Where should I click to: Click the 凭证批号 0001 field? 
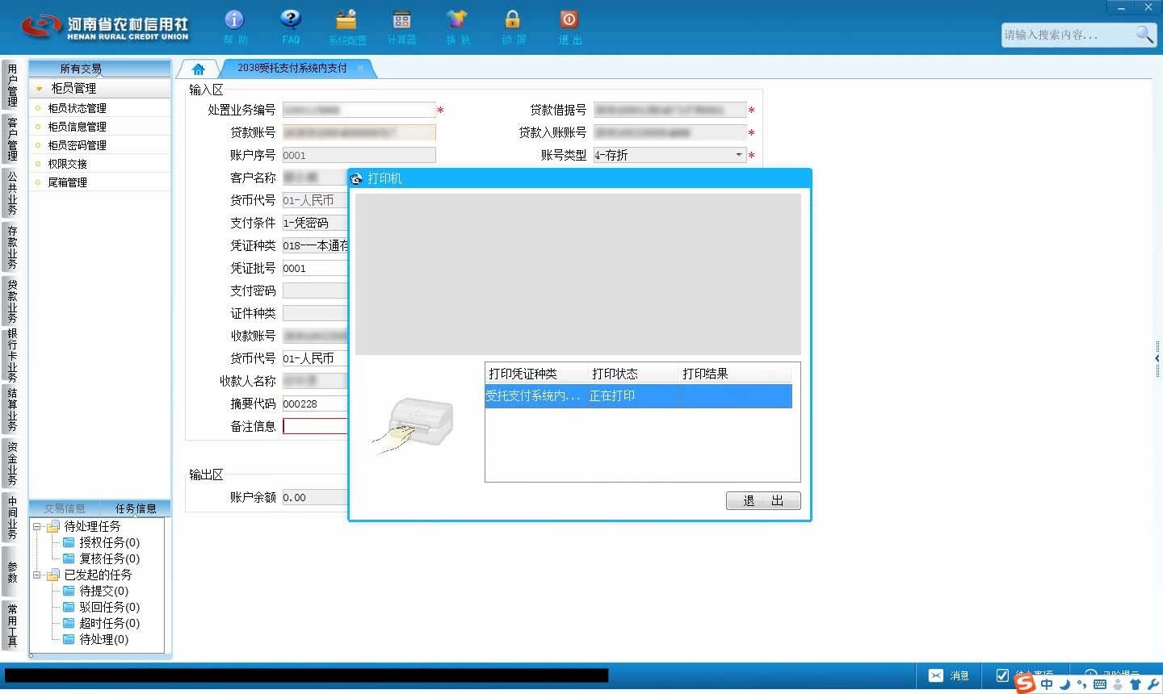[x=315, y=268]
